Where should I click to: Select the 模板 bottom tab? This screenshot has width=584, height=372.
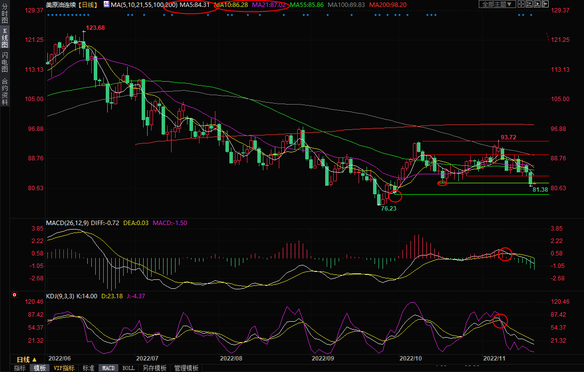40,368
